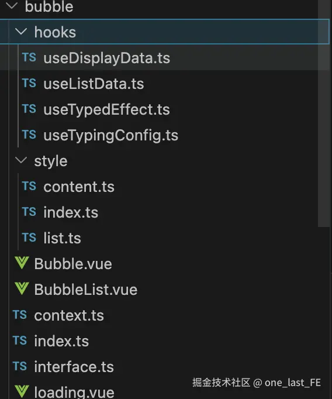
Task: Click the Vue icon beside Bubble.vue
Action: (x=22, y=263)
